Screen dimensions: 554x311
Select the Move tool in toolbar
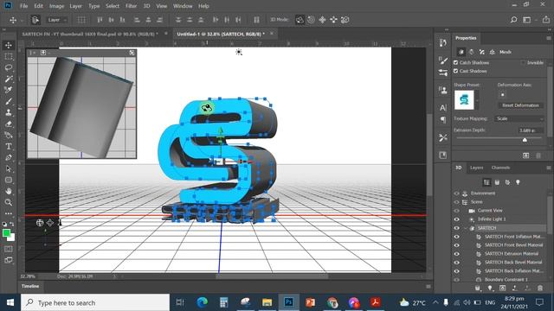(x=9, y=45)
